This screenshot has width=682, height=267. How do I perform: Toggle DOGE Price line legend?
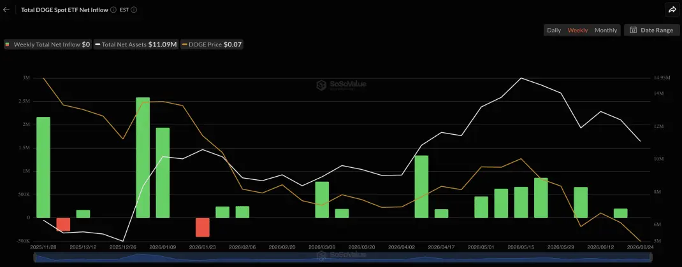pyautogui.click(x=212, y=44)
